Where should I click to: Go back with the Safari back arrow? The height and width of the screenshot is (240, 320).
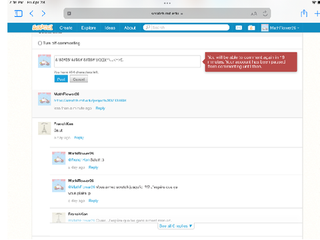coord(31,13)
